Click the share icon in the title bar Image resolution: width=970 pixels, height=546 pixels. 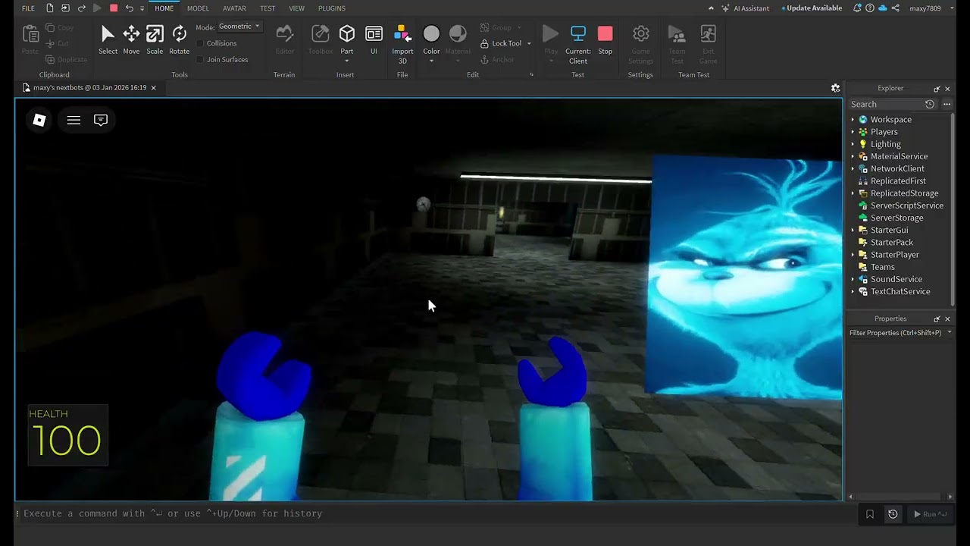pos(896,8)
